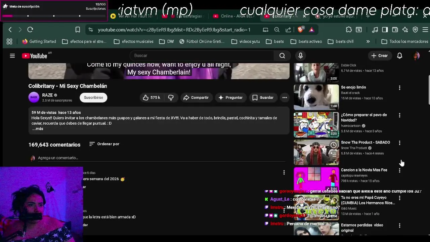This screenshot has height=242, width=430.
Task: Subscribe to RAZE with Suscribirse button
Action: (x=93, y=97)
